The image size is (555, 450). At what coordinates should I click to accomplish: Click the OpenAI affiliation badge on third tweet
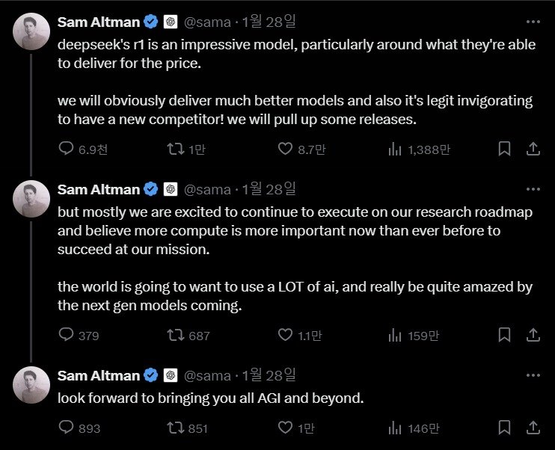click(171, 375)
